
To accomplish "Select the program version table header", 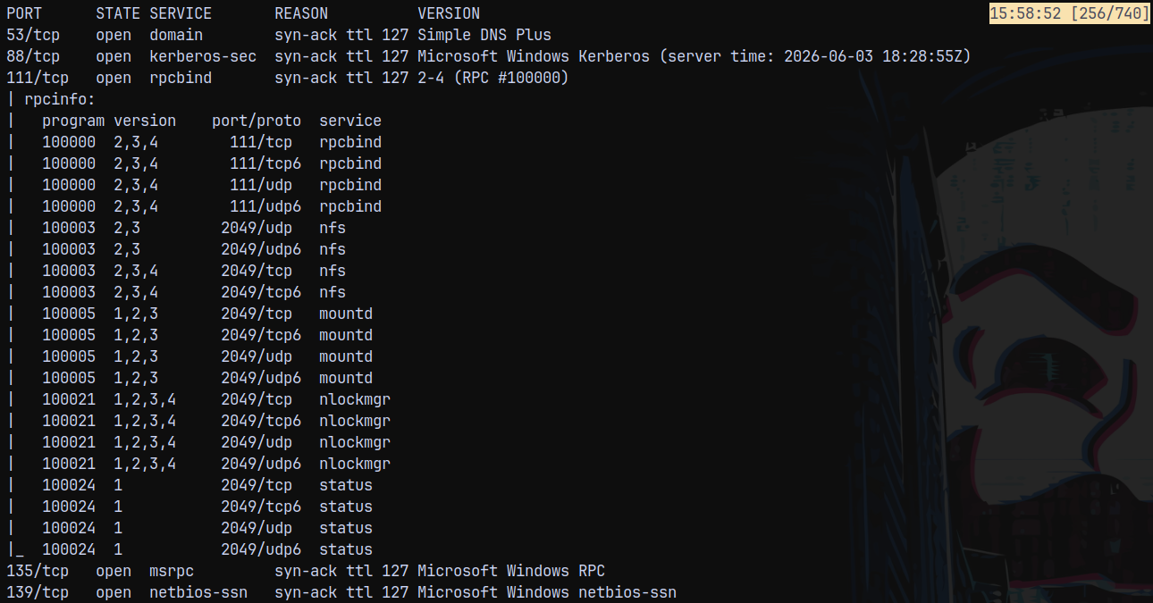I will click(109, 121).
